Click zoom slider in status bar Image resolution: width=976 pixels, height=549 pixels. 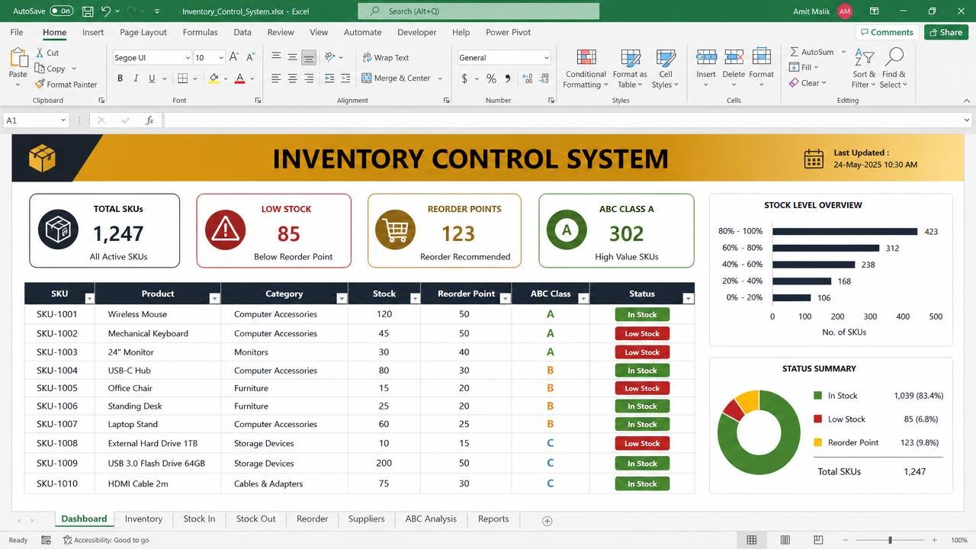pyautogui.click(x=890, y=540)
